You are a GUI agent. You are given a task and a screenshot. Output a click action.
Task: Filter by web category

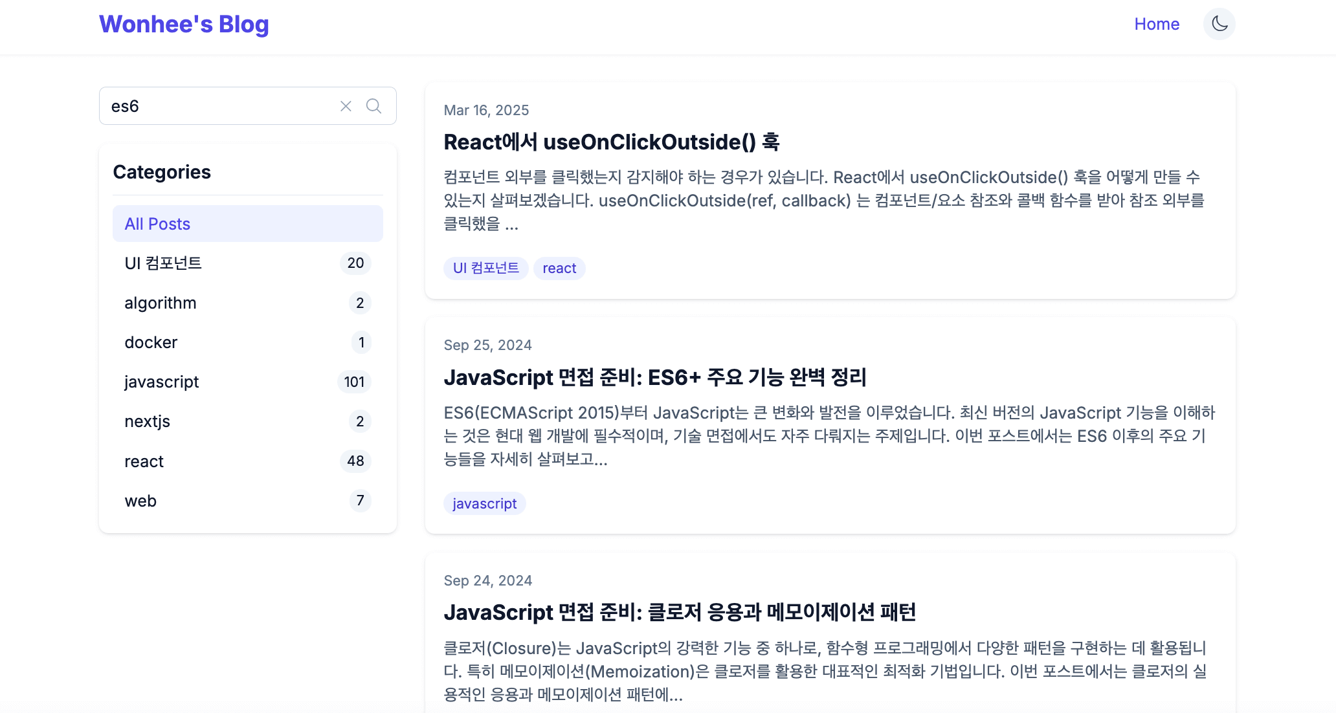248,501
